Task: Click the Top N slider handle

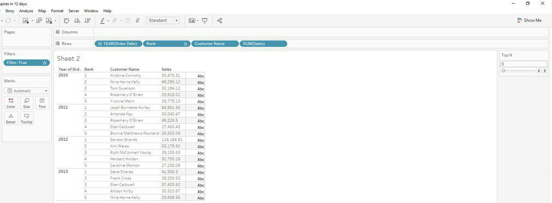Action: coord(503,70)
